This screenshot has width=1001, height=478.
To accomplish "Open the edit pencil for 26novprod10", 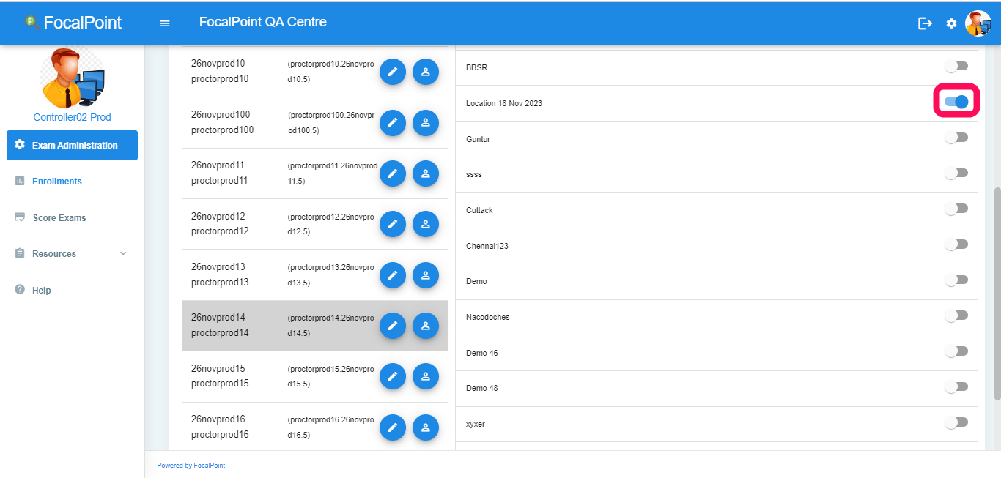I will point(393,72).
